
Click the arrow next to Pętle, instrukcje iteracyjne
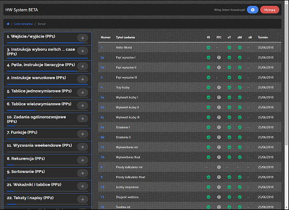pos(83,67)
